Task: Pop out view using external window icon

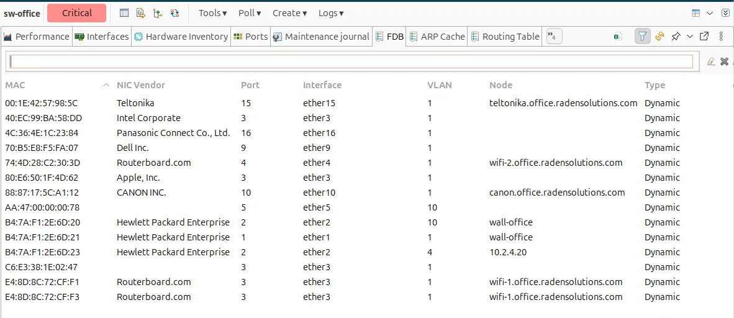Action: [x=704, y=37]
